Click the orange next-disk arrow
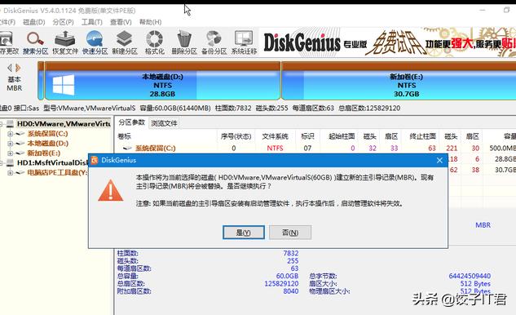The height and width of the screenshot is (315, 516). 18,68
